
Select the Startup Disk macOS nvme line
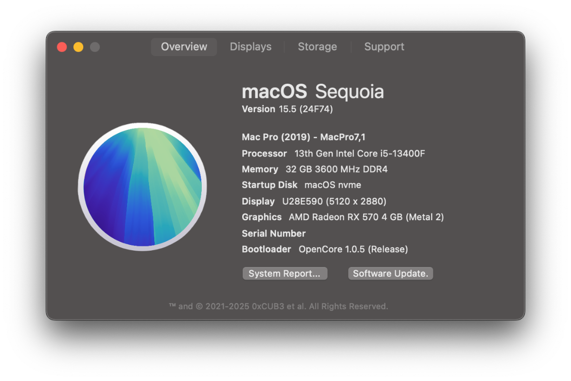[301, 185]
